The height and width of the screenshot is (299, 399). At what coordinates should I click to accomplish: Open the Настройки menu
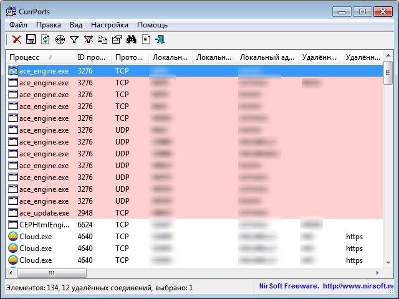pyautogui.click(x=110, y=25)
